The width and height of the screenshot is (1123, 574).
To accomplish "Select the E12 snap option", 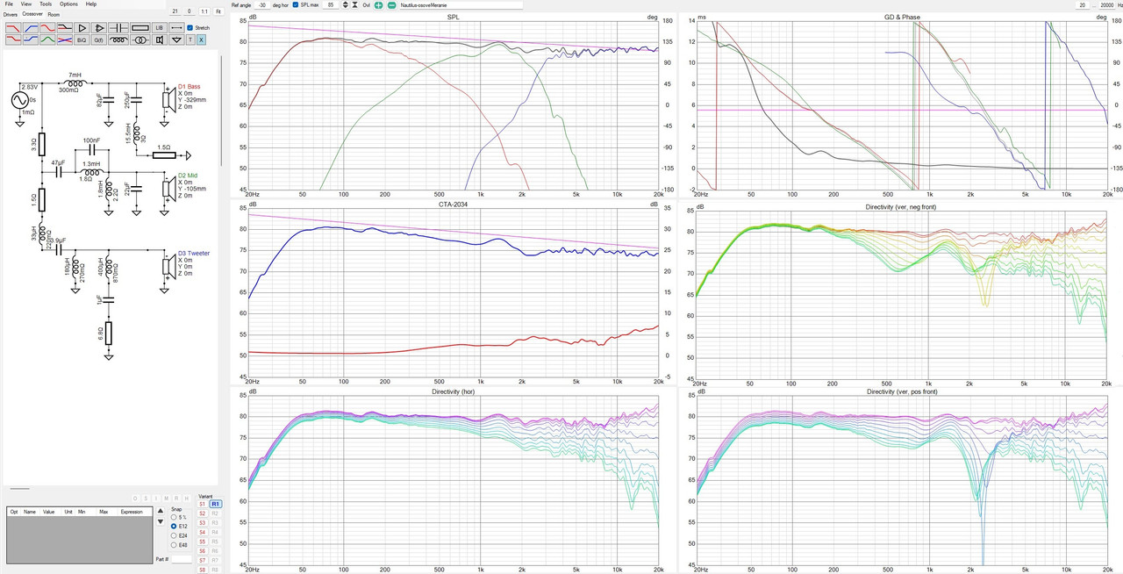I will (x=174, y=526).
